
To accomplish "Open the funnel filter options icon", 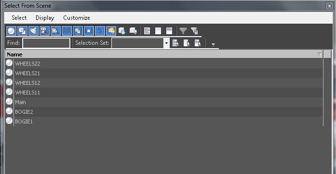I will 194,31.
